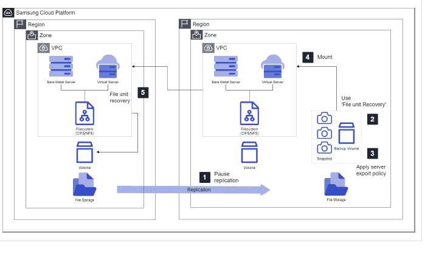Click the right 'Region' label text
425x257 pixels.
pos(201,24)
